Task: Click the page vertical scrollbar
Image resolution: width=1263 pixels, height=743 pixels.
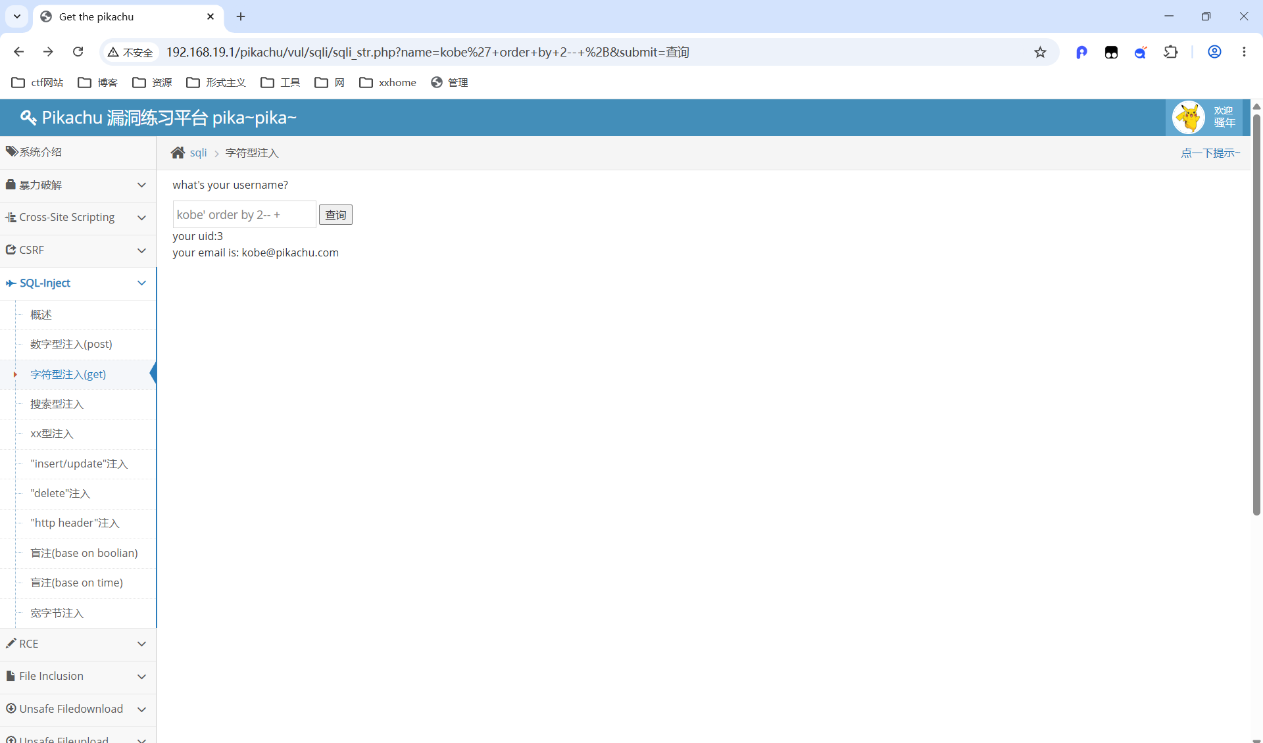Action: (x=1256, y=314)
